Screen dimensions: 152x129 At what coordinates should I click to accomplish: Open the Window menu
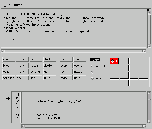(x=19, y=5)
